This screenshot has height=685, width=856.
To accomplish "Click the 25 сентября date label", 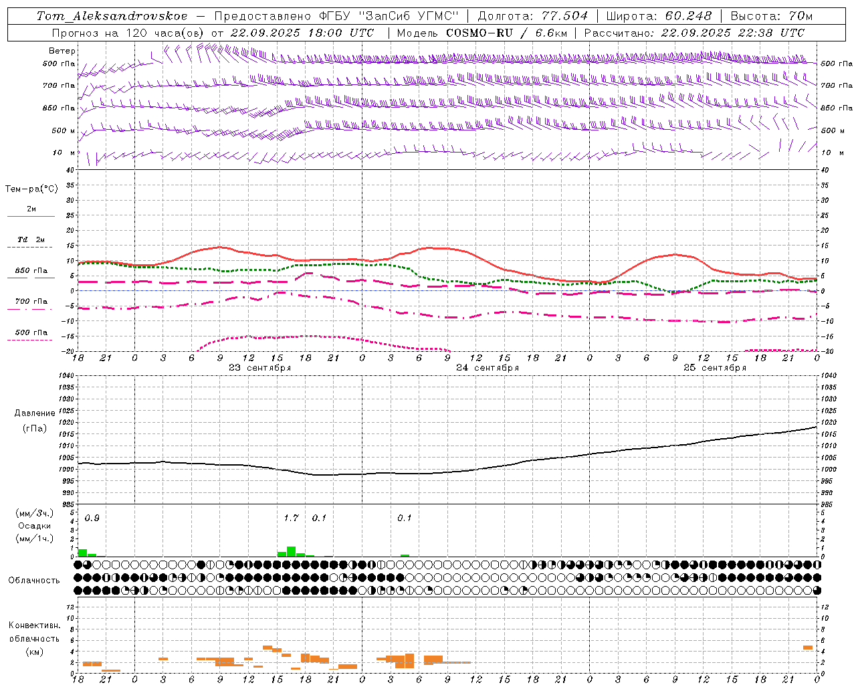I will pos(715,368).
